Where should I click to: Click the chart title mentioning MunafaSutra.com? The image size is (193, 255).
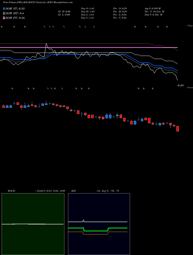click(38, 2)
